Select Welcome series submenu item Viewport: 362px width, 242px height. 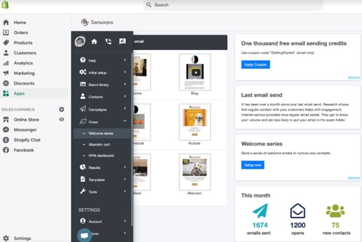point(102,133)
